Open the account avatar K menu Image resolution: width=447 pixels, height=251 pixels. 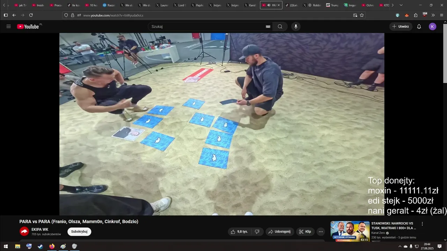tap(433, 26)
